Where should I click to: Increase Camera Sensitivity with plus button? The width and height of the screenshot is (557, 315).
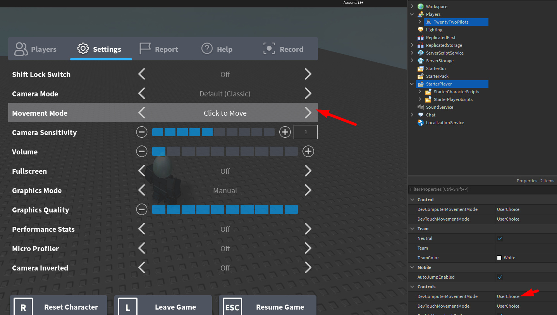pos(285,132)
